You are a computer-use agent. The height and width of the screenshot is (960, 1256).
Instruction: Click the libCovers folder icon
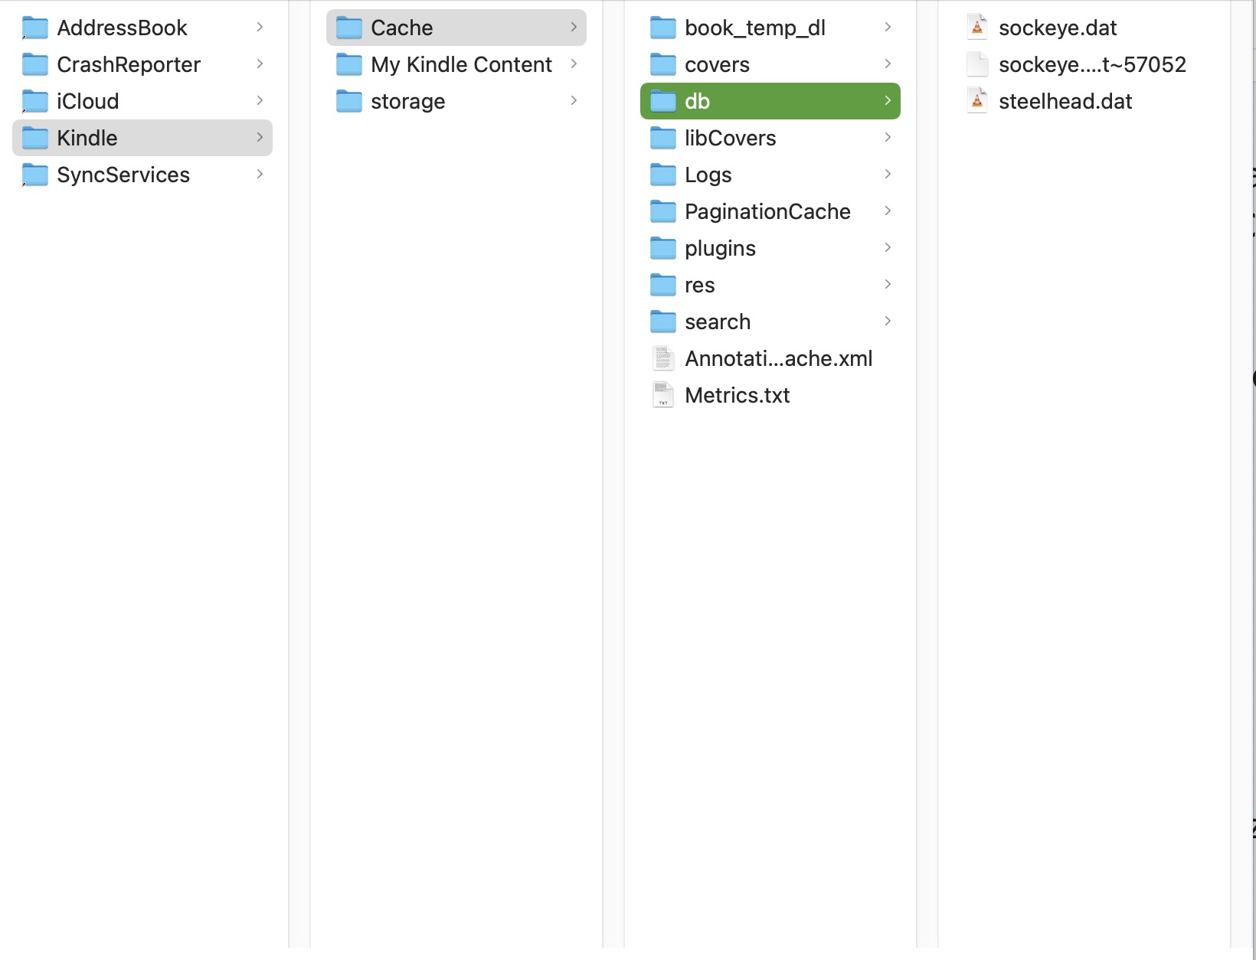click(x=663, y=139)
